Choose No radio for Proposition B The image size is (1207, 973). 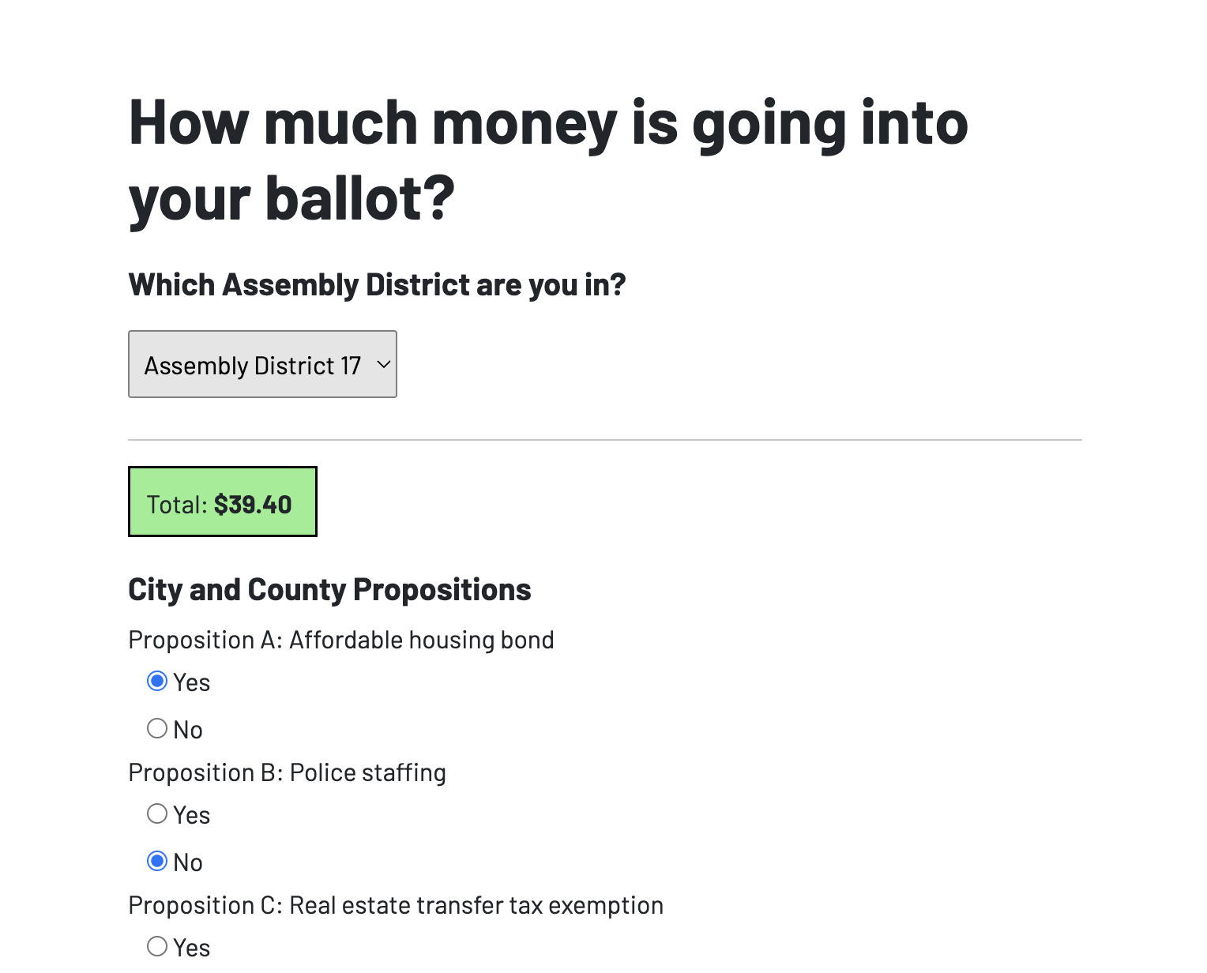tap(157, 861)
